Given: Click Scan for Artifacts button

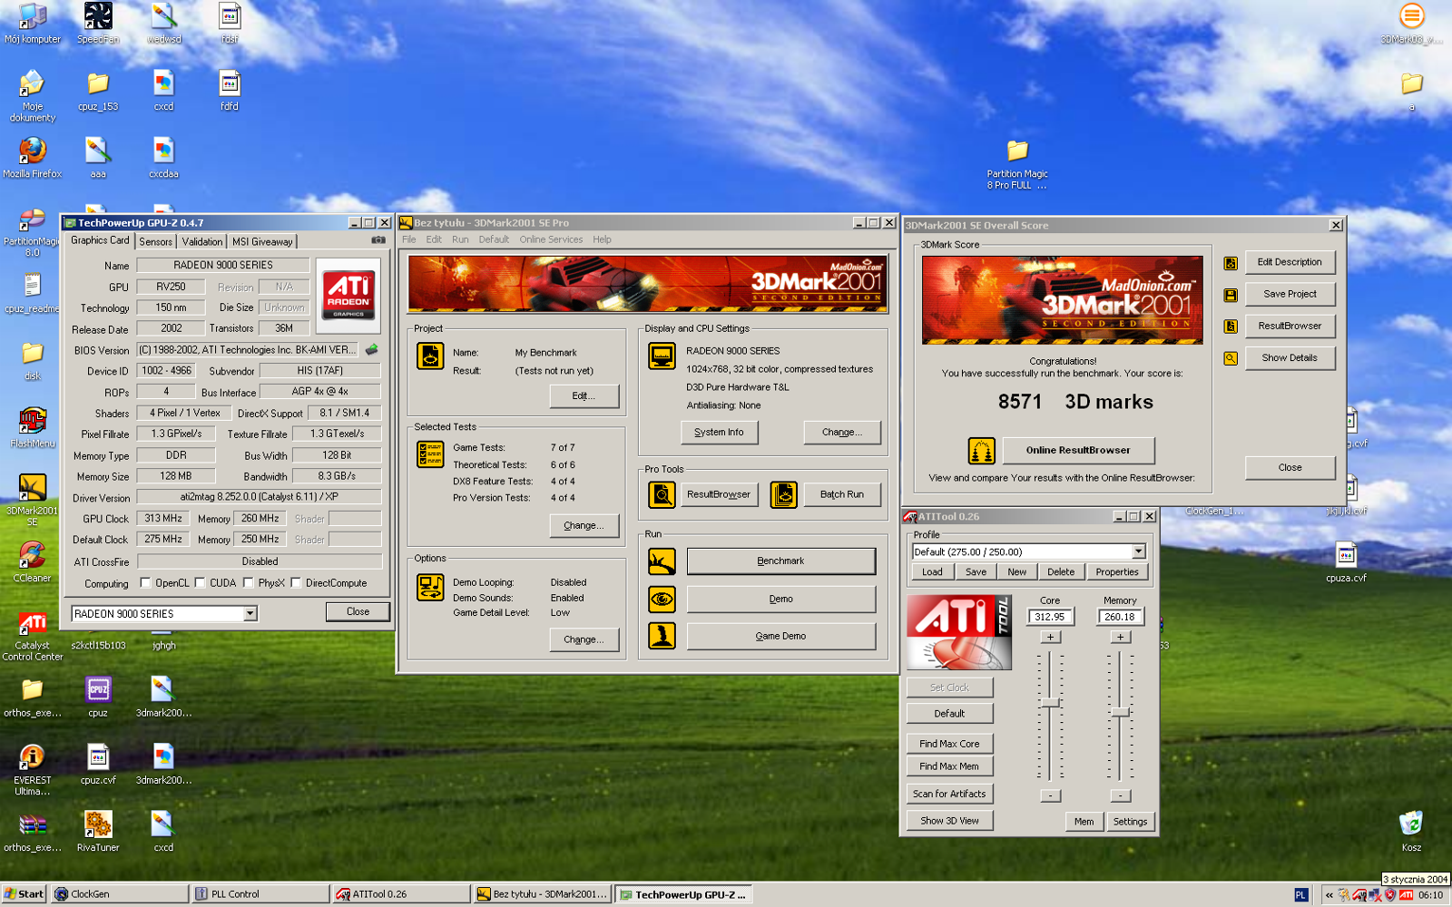Looking at the screenshot, I should (x=949, y=794).
